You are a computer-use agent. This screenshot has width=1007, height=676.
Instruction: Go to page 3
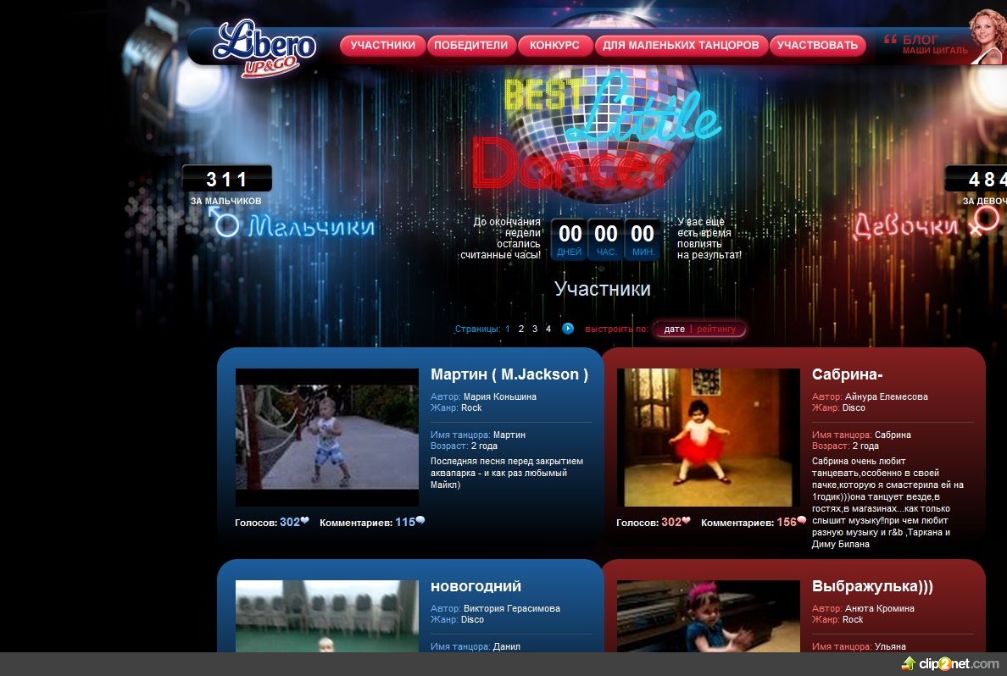coord(534,329)
